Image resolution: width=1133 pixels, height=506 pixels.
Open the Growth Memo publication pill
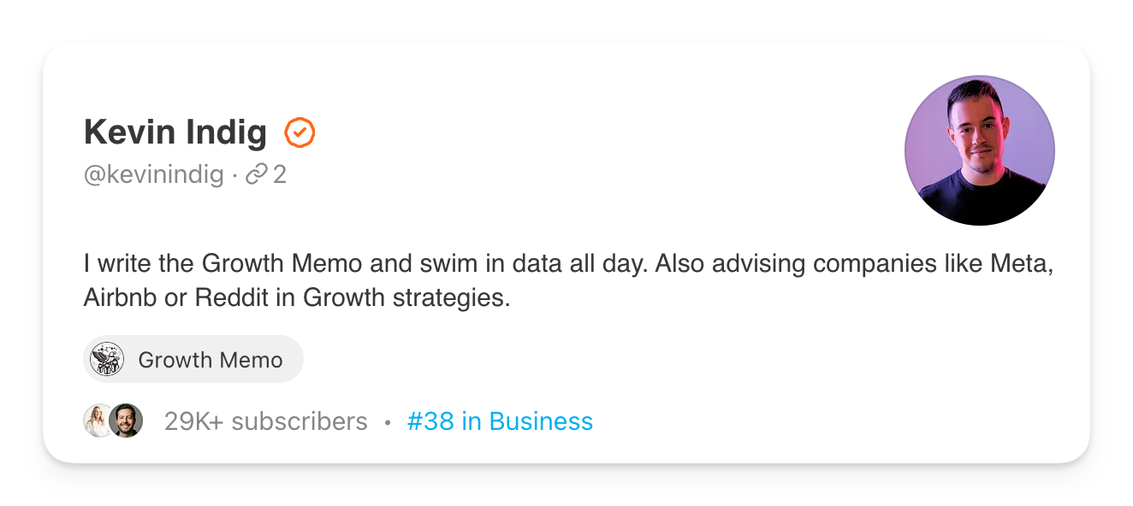coord(193,359)
